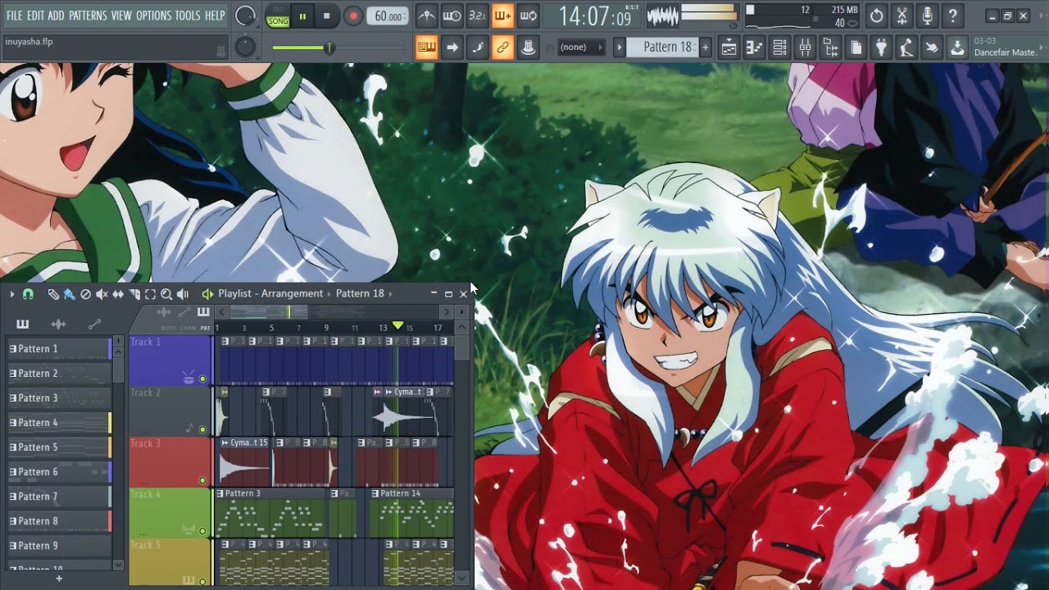Click the master pitch knob
The width and height of the screenshot is (1049, 590).
click(245, 48)
